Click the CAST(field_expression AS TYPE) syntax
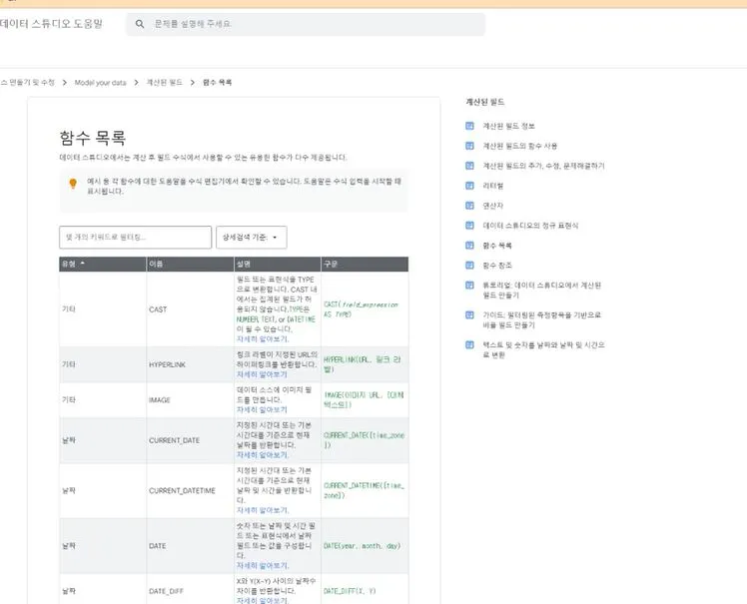This screenshot has width=747, height=604. pyautogui.click(x=361, y=309)
